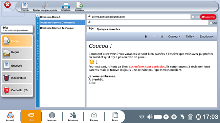This screenshot has height=123, width=220.
Task: Open the Mail app in the taskbar
Action: click(x=31, y=117)
